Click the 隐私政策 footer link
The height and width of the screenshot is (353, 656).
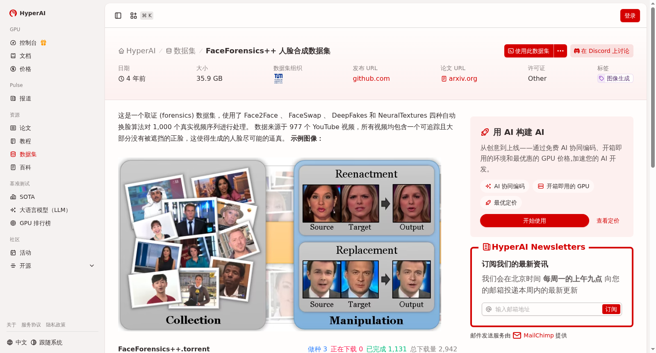[x=56, y=325]
